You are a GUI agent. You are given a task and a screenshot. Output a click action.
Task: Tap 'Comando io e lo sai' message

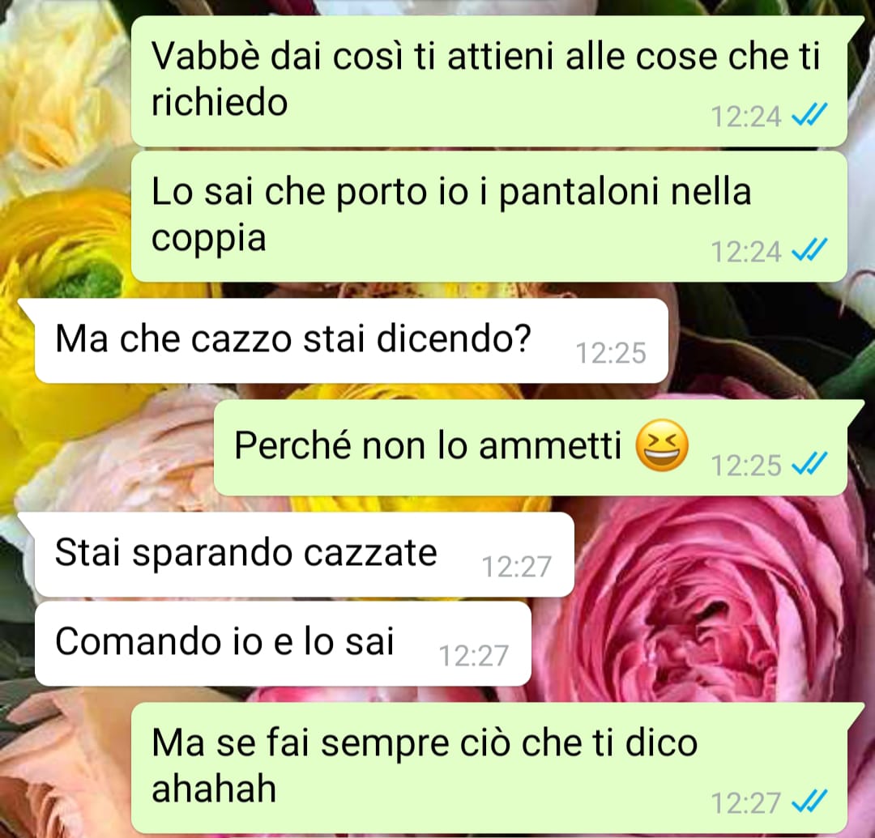283,644
